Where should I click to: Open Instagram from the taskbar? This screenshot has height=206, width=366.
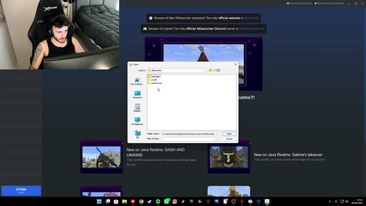click(x=175, y=201)
